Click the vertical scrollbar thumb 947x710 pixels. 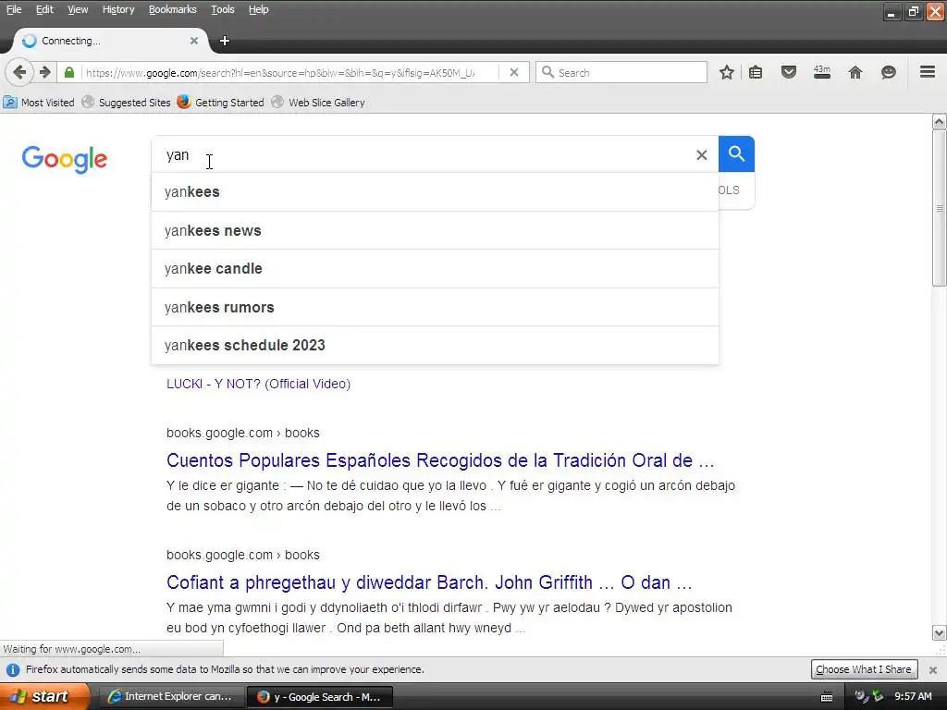(939, 208)
